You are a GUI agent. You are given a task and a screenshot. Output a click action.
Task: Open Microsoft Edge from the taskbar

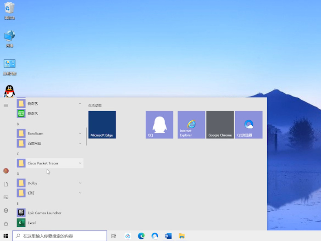coord(141,236)
